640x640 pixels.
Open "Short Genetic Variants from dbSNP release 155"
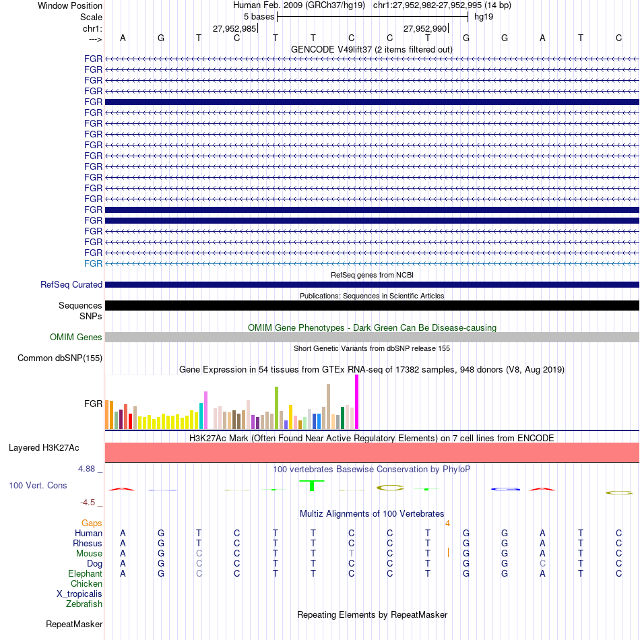click(x=372, y=348)
